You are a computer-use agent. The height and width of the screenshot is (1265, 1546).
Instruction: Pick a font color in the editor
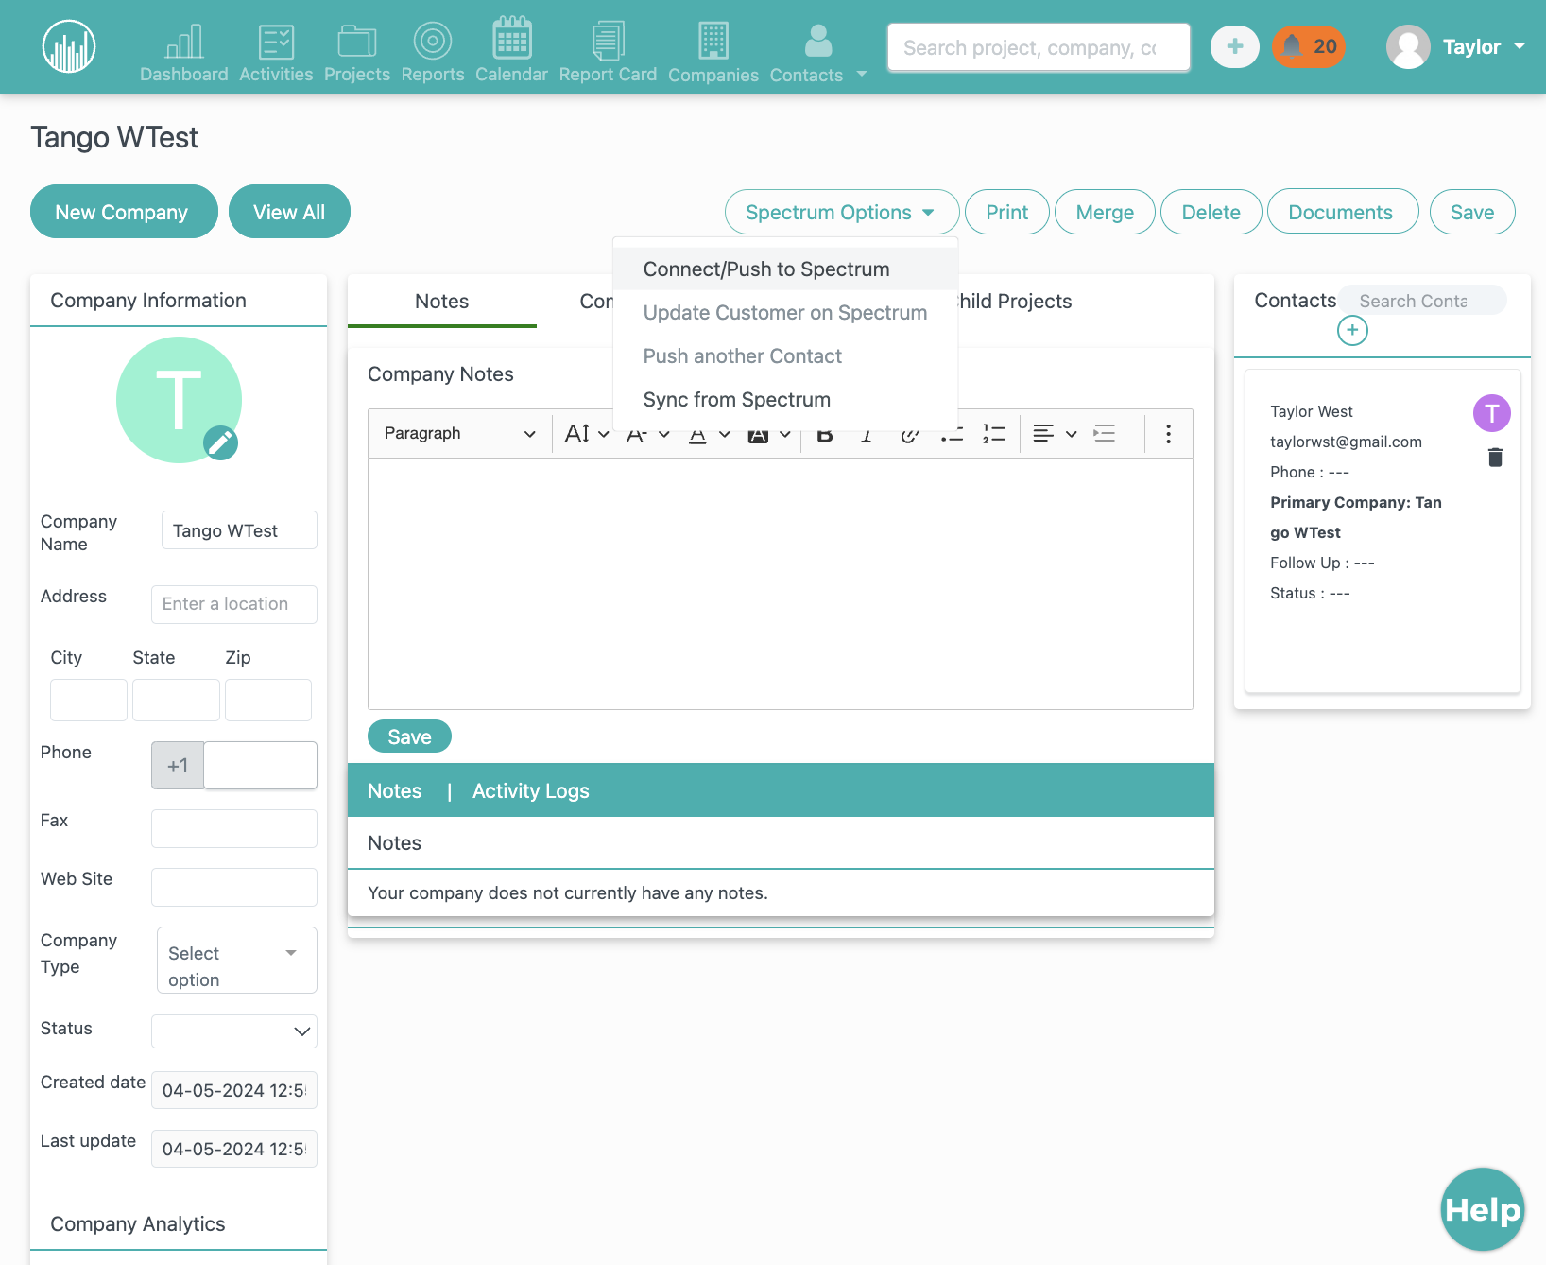click(x=709, y=434)
